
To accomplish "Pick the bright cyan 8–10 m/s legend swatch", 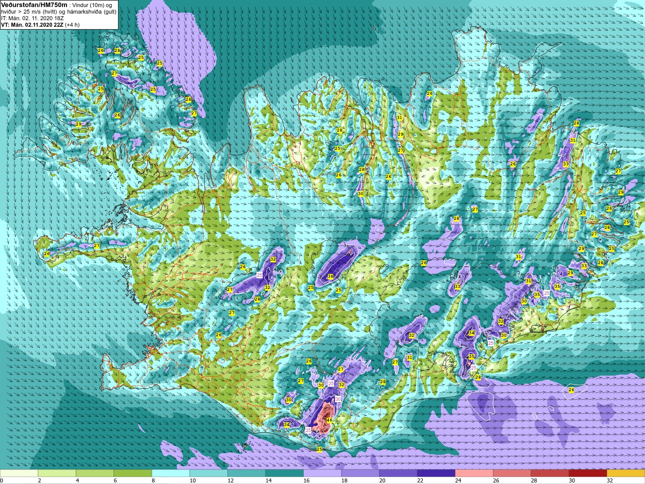I will 171,473.
